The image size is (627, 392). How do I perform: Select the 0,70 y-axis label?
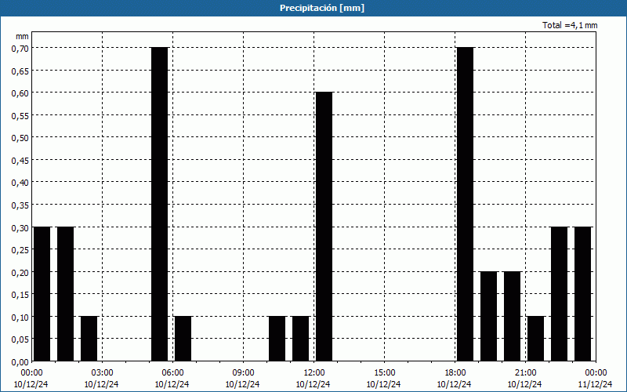point(20,48)
